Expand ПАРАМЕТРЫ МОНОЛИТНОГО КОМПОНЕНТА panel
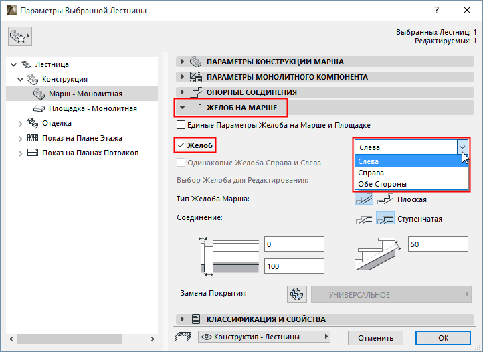Screen dimensions: 483x352 (x=183, y=77)
